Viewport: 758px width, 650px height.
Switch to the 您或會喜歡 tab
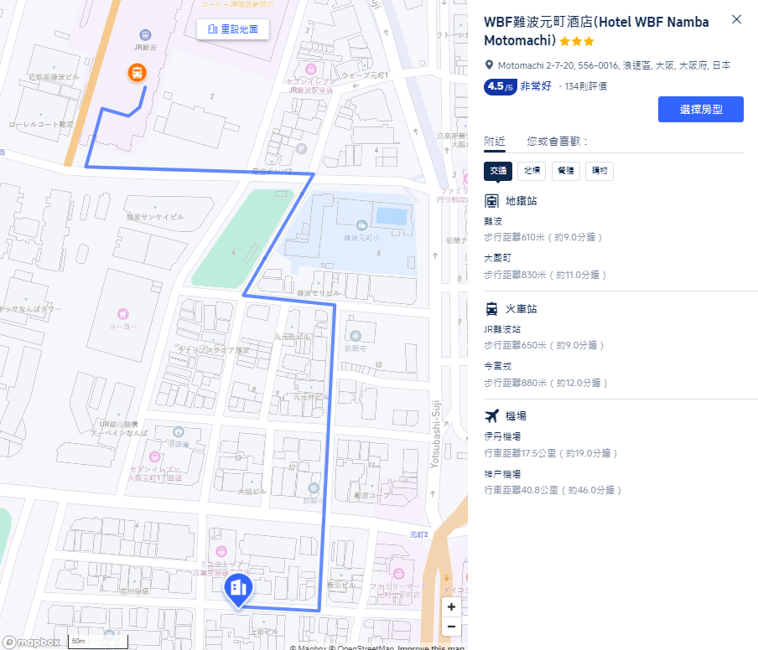(x=557, y=141)
